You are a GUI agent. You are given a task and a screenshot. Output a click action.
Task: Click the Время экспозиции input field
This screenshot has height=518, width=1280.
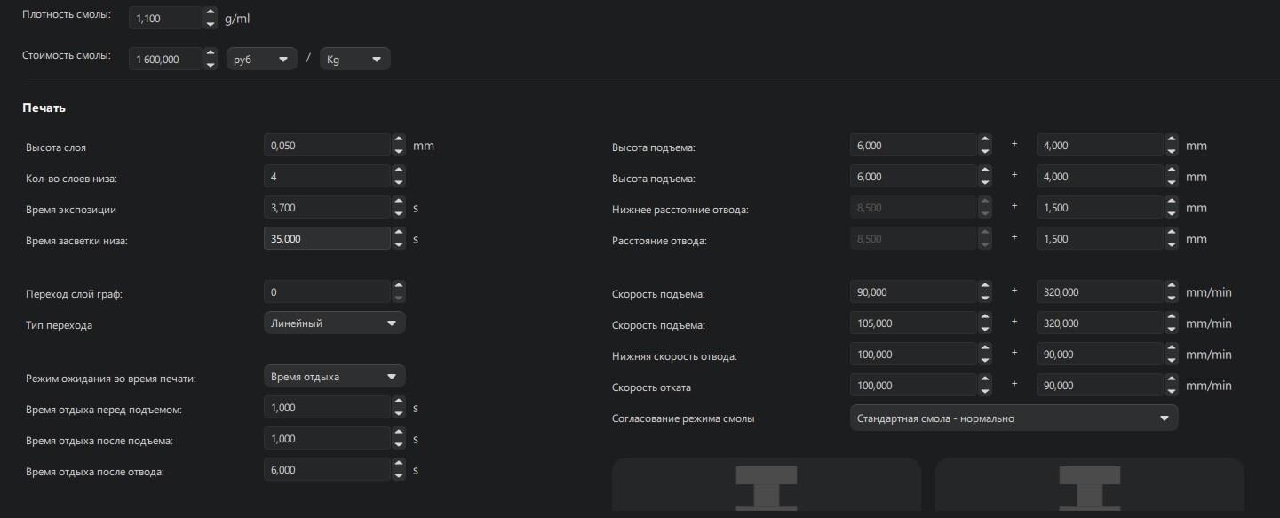coord(326,208)
